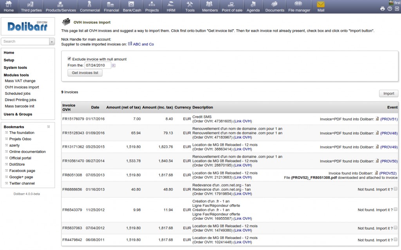Click the edit icon in Bookmarks header
This screenshot has width=401, height=250.
[x=49, y=127]
